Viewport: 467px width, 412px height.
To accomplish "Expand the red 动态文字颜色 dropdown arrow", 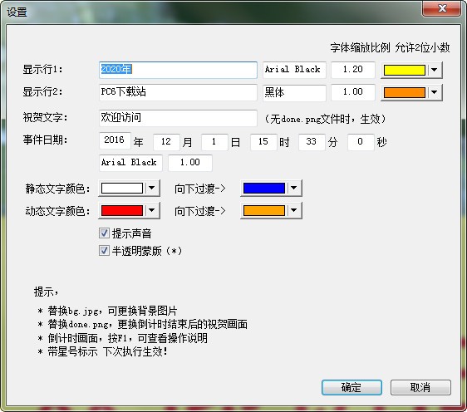I will click(x=152, y=210).
